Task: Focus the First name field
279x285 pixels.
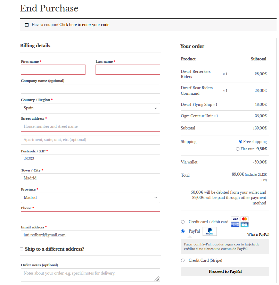Action: pos(53,70)
